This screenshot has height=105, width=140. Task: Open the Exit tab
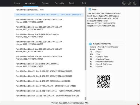pos(84,3)
